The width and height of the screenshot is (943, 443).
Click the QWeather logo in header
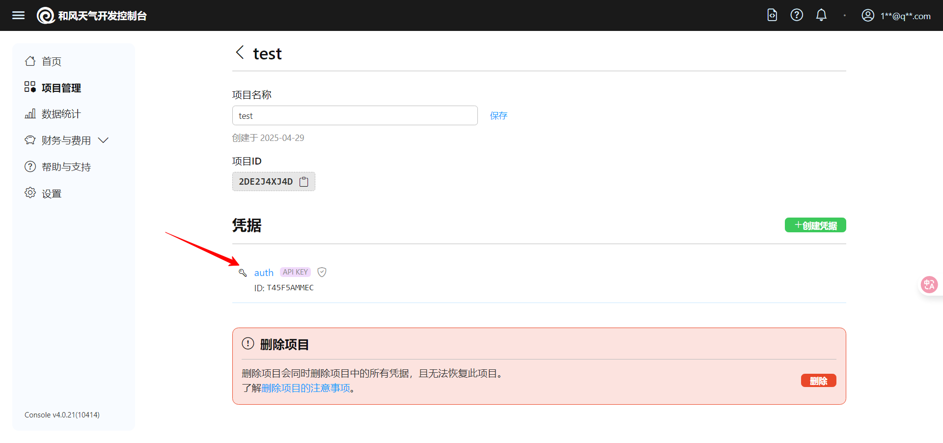click(46, 16)
